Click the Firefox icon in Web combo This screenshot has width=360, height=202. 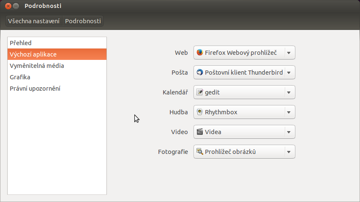coord(200,52)
